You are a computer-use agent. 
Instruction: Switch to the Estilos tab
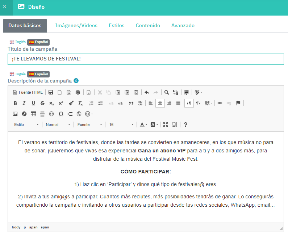tap(116, 25)
